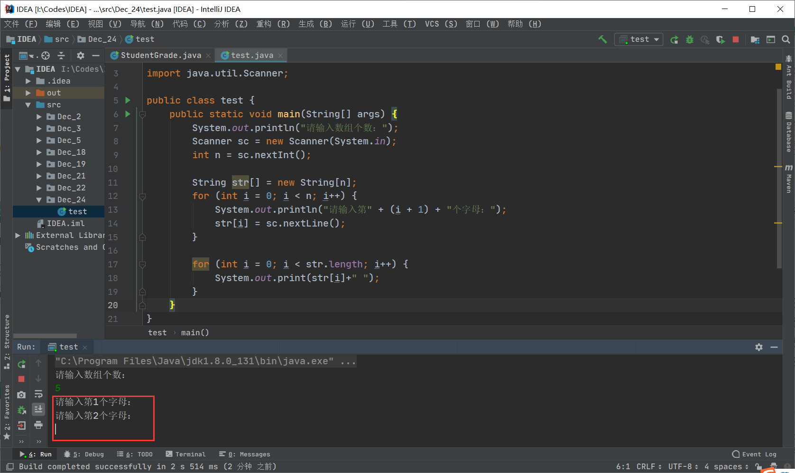This screenshot has width=795, height=473.
Task: Open the 重构 (R) menu
Action: coord(273,24)
